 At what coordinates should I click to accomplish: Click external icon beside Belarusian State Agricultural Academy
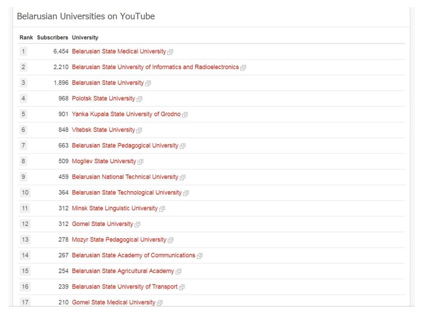(179, 272)
